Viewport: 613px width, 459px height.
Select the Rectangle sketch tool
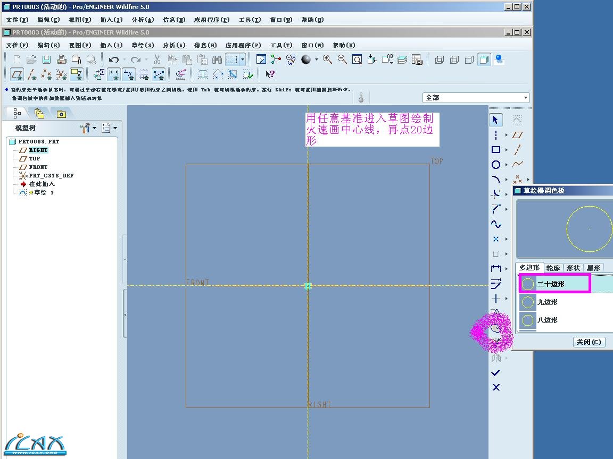tap(496, 149)
